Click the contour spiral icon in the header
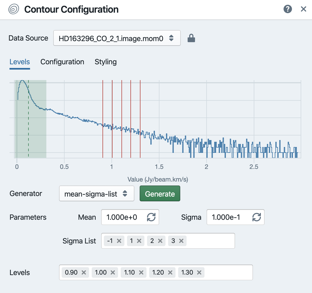The image size is (312, 293). tap(13, 9)
